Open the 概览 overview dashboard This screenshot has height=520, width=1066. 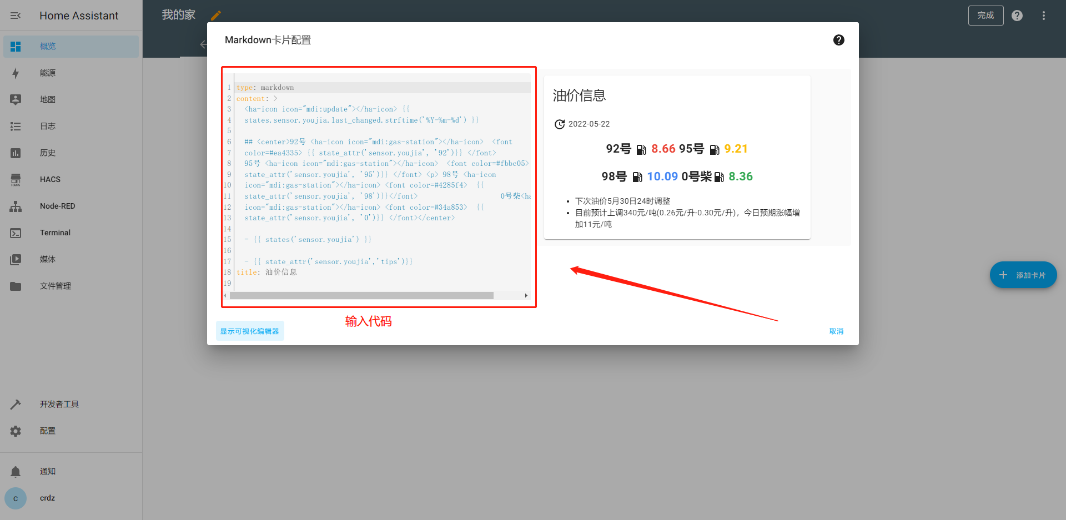pos(48,47)
